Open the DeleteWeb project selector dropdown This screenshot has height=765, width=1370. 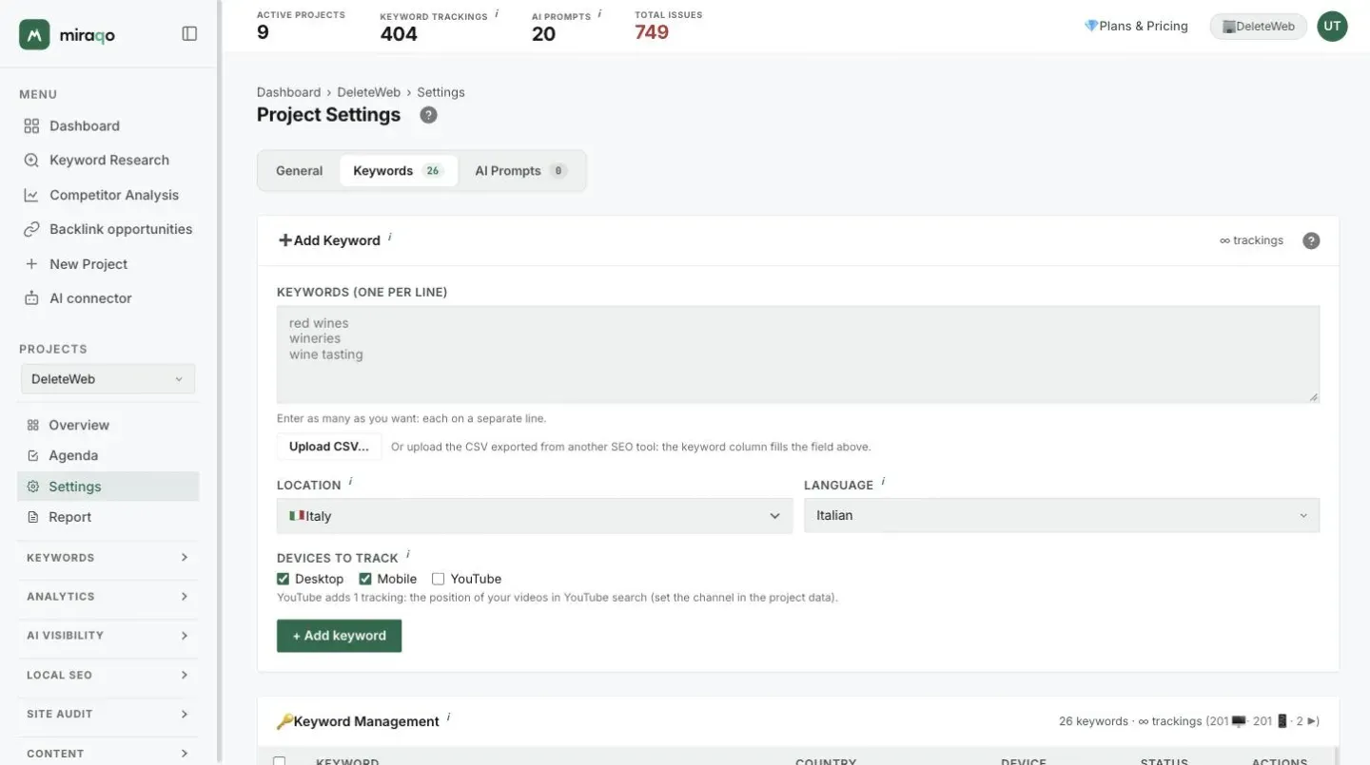click(108, 379)
